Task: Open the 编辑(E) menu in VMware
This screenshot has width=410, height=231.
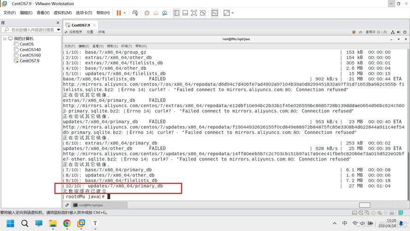Action: (26, 13)
